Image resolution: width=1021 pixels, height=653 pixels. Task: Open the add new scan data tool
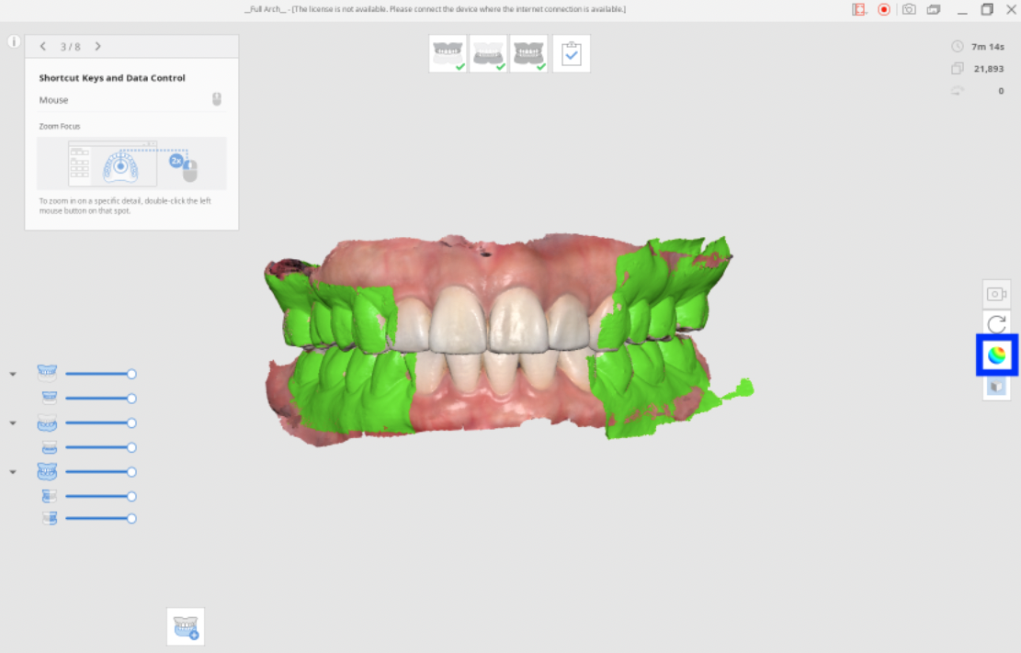point(185,626)
